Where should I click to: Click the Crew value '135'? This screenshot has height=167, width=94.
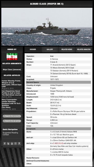coord(52,126)
